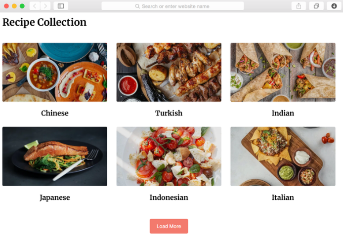
Task: Open the Italian nachos board thumbnail
Action: [283, 157]
